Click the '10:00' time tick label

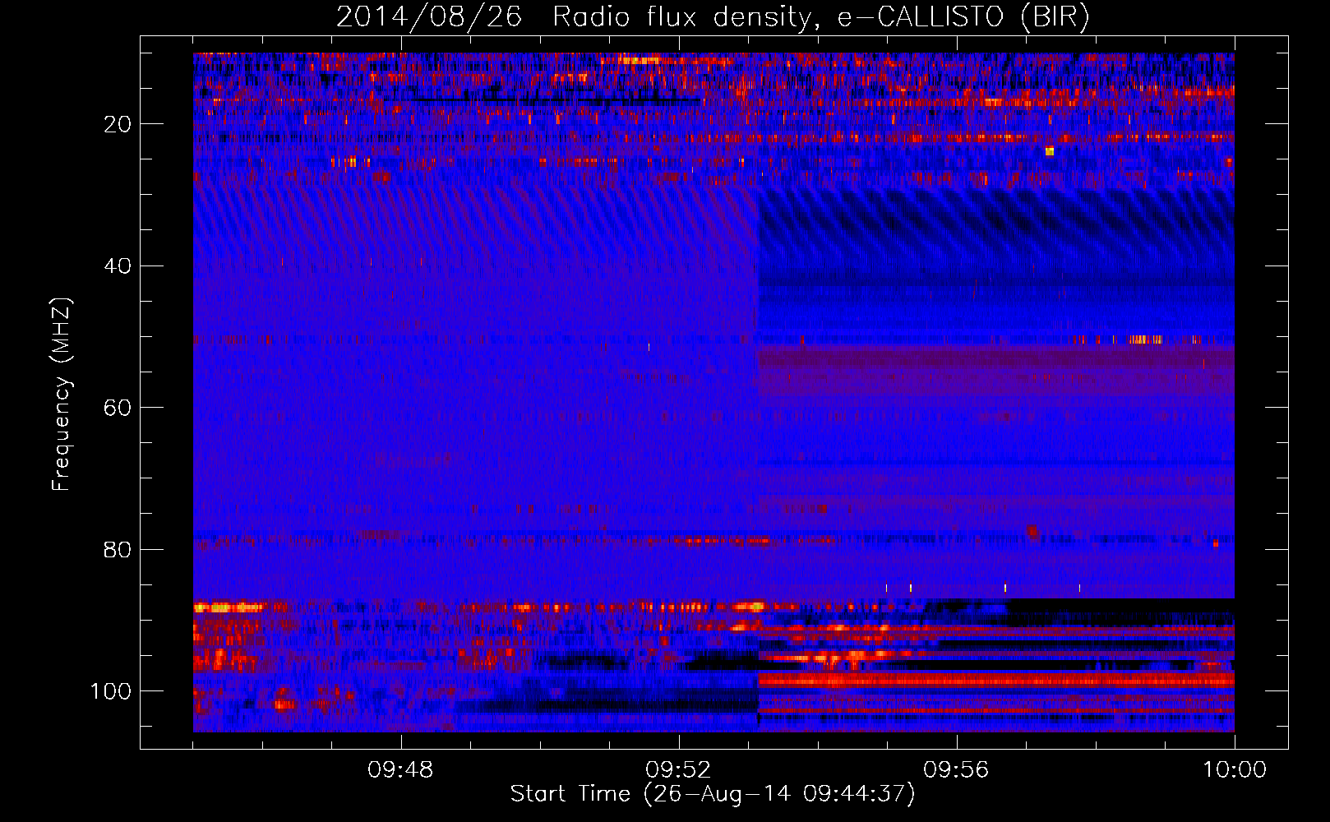[x=1235, y=770]
